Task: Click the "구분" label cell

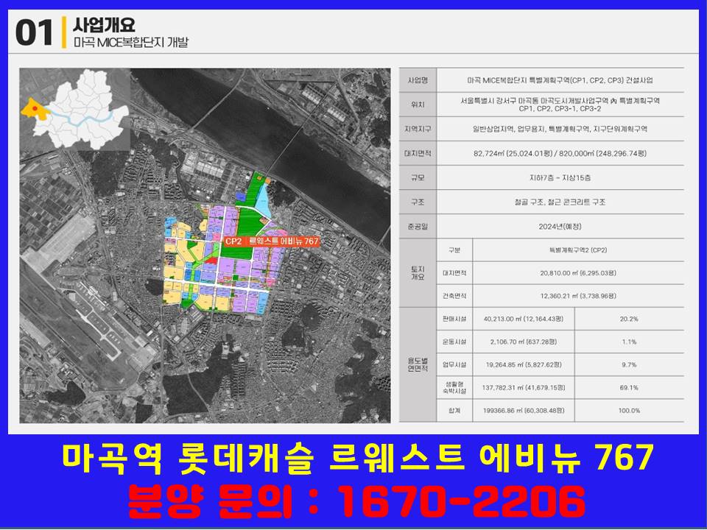Action: (x=454, y=250)
